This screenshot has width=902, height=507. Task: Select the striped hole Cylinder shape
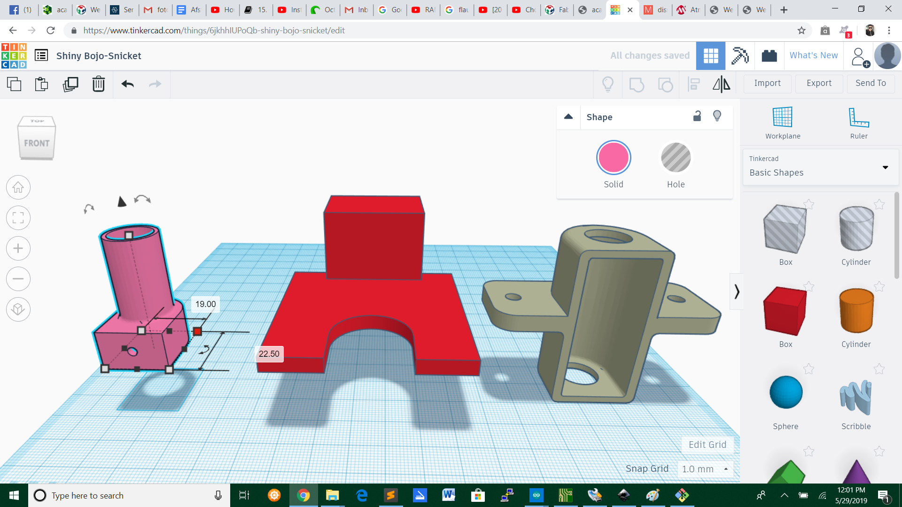(856, 230)
